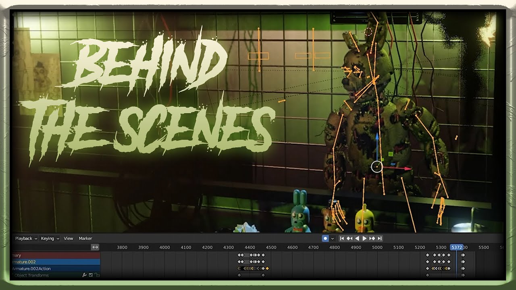Click the white circle gizmo center
The width and height of the screenshot is (516, 290).
(377, 166)
